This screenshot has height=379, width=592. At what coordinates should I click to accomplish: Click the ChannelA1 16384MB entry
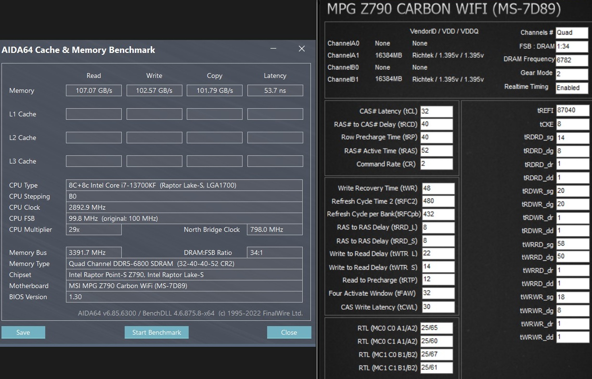388,55
